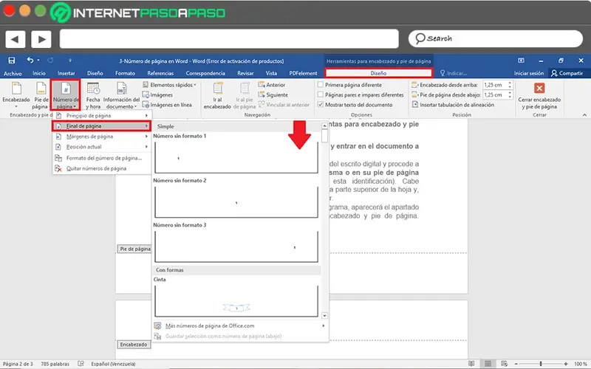Click the ribbon display options icon
Viewport: 591px width, 369px height.
pyautogui.click(x=521, y=61)
